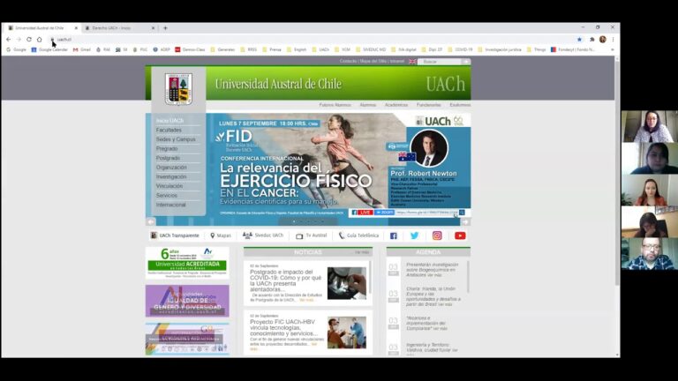Open the Igualdad de Género y Diversidad banner

pos(187,301)
